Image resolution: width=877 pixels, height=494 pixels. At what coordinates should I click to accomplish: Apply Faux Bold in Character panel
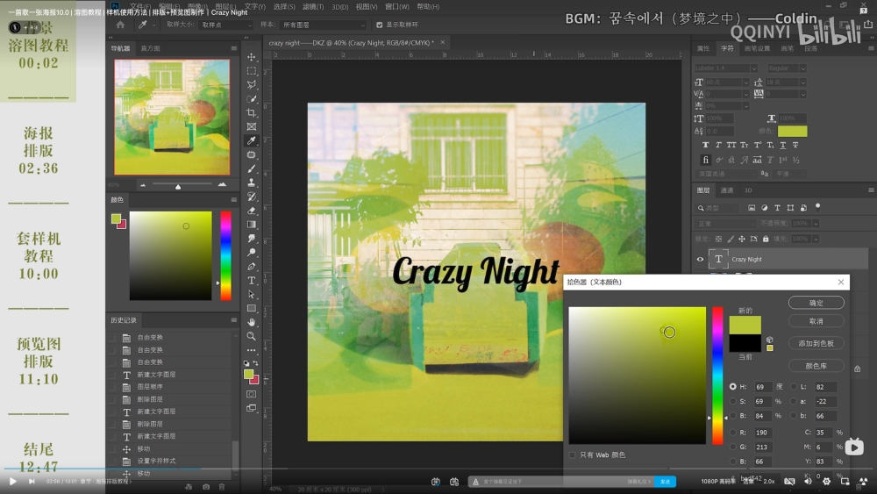[x=705, y=145]
